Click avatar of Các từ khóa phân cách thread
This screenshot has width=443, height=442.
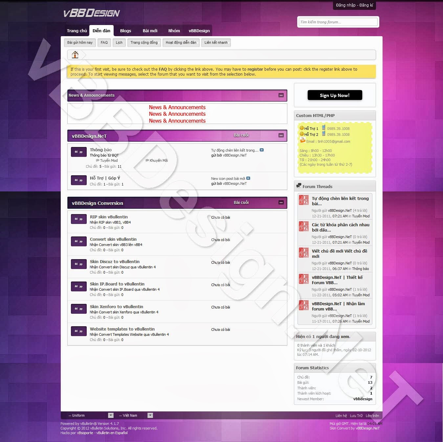(x=304, y=226)
